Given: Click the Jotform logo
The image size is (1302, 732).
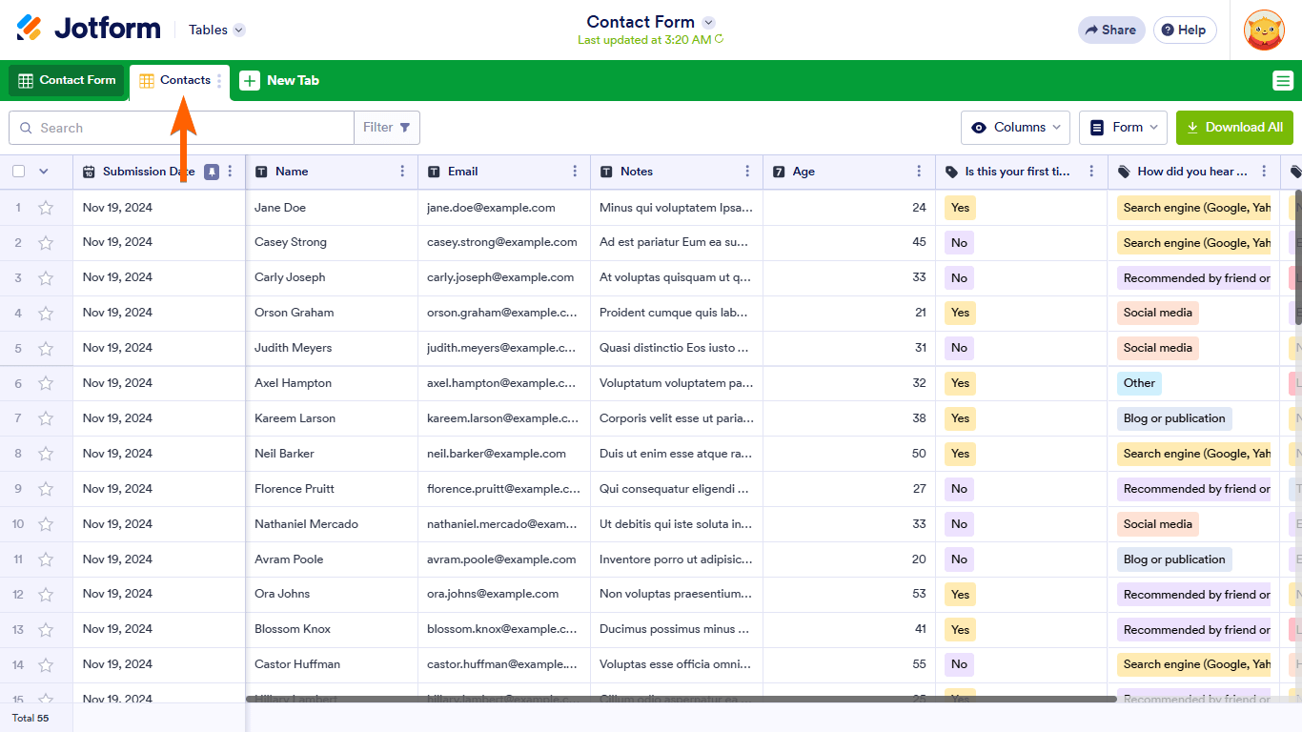Looking at the screenshot, I should [x=89, y=29].
